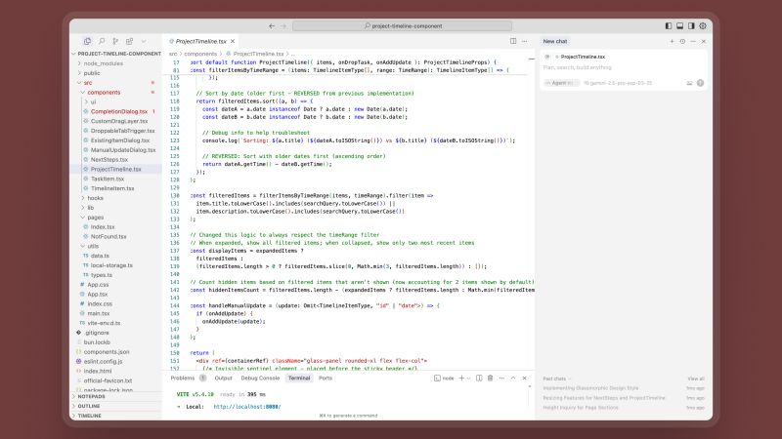Screen dimensions: 782x439
Task: Go back with the navigation arrow
Action: tap(272, 26)
